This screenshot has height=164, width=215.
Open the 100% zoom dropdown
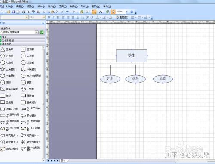(x=126, y=12)
